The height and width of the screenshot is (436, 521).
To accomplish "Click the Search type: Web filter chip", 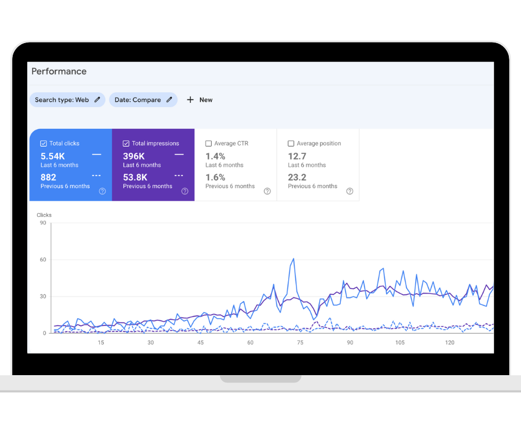I will [68, 100].
